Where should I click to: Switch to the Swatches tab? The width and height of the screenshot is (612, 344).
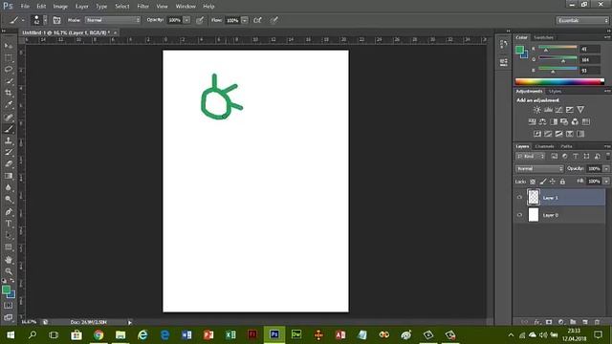pyautogui.click(x=543, y=37)
